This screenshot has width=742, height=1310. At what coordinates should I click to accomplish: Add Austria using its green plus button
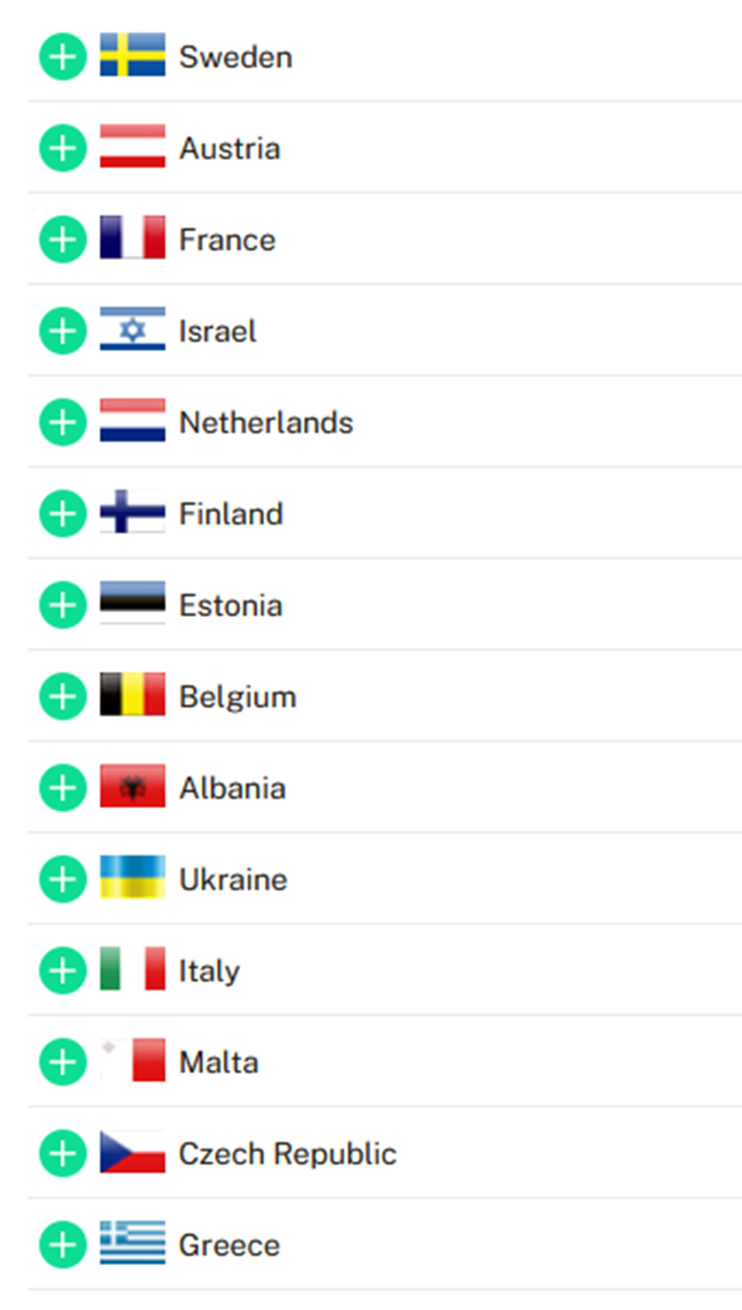[x=63, y=148]
